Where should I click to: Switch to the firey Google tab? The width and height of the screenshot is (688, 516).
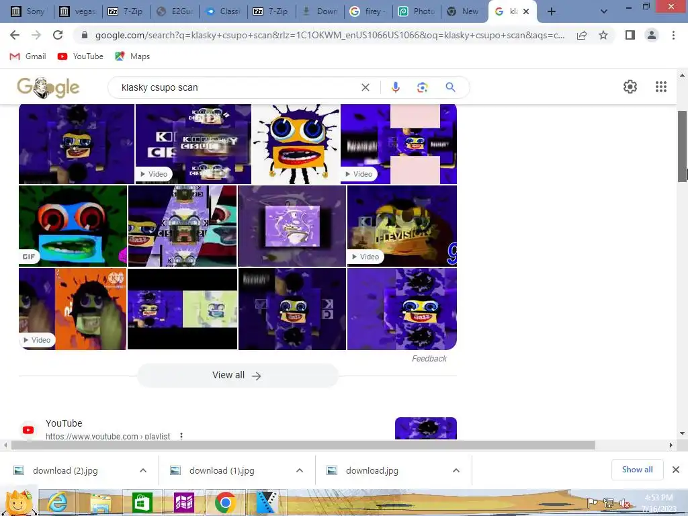coord(368,11)
